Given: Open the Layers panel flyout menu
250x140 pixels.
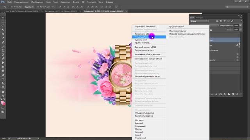Looking at the screenshot, I should (x=241, y=17).
